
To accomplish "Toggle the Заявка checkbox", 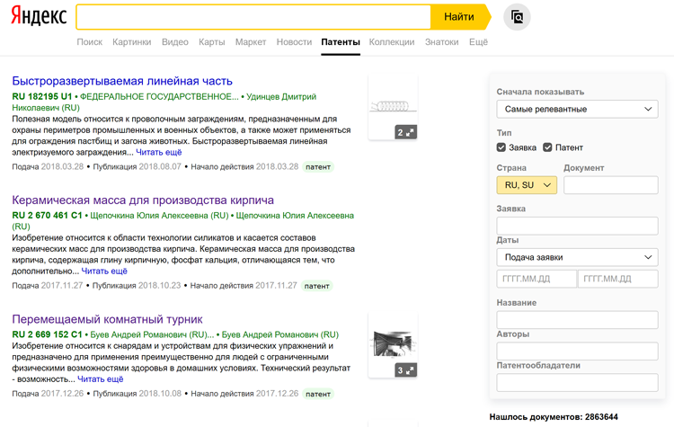I will pyautogui.click(x=501, y=147).
